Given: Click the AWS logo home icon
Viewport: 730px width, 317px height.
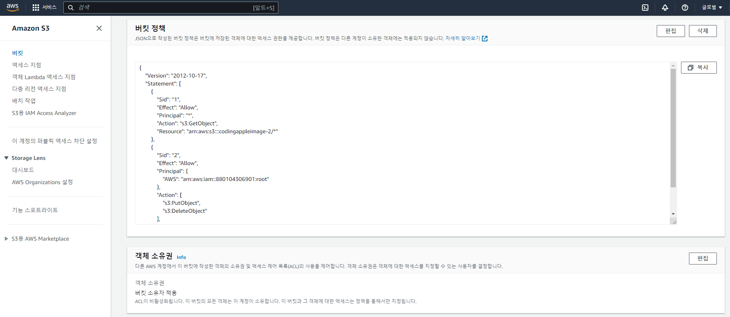Looking at the screenshot, I should 13,8.
